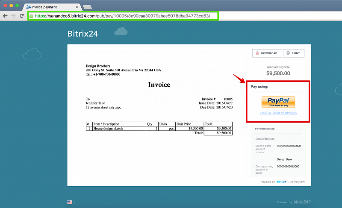Click corresponding account number 000006000120001
The image size is (342, 208).
coord(289,167)
